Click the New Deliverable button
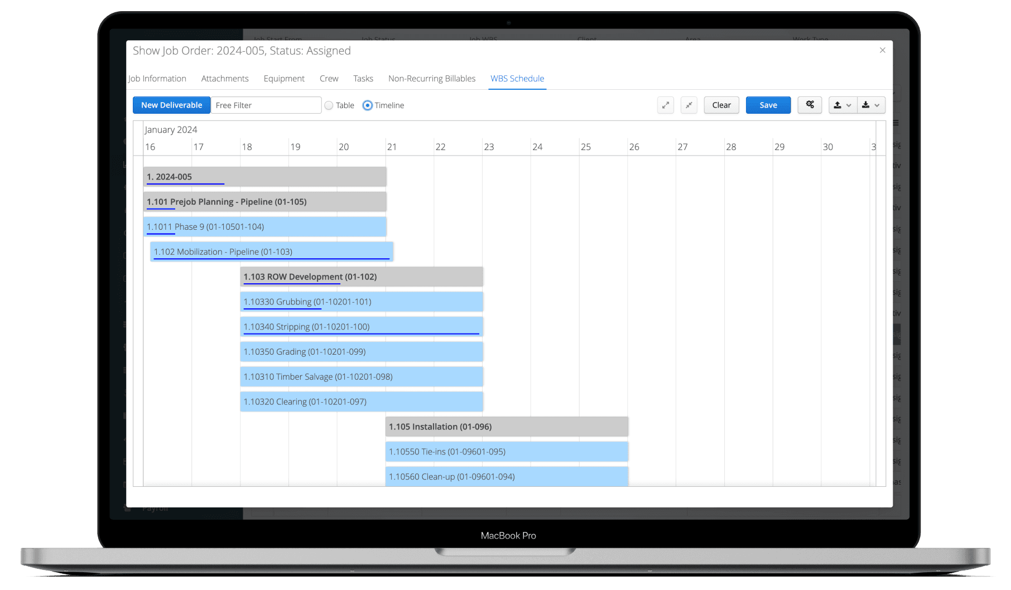This screenshot has width=1011, height=590. coord(171,105)
